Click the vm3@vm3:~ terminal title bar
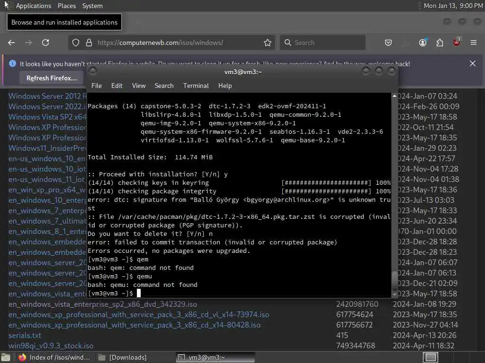 243,72
